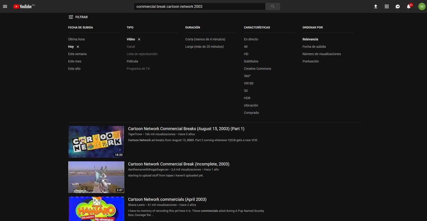Filter by HD feature

pyautogui.click(x=246, y=54)
